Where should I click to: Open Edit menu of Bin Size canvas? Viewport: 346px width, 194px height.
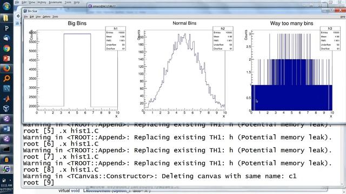(32, 17)
